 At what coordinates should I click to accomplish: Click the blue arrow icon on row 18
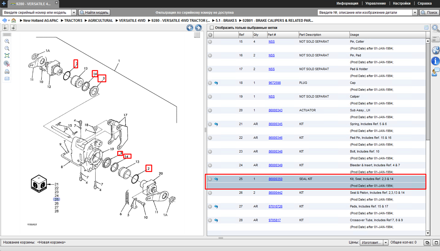[216, 83]
